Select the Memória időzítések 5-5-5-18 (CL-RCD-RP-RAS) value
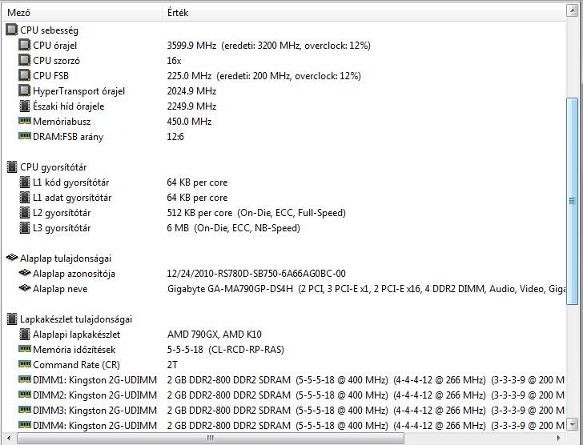The image size is (583, 445). (x=225, y=350)
